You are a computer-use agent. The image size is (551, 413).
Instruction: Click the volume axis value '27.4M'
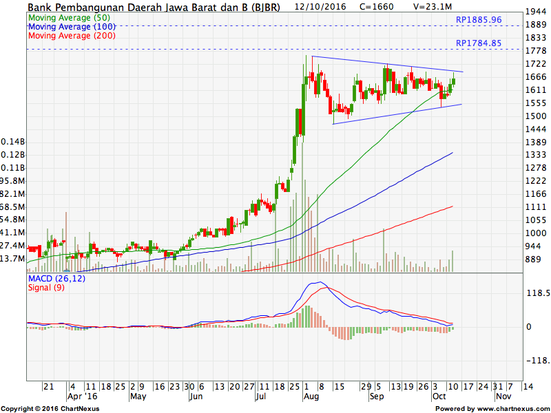pyautogui.click(x=12, y=246)
